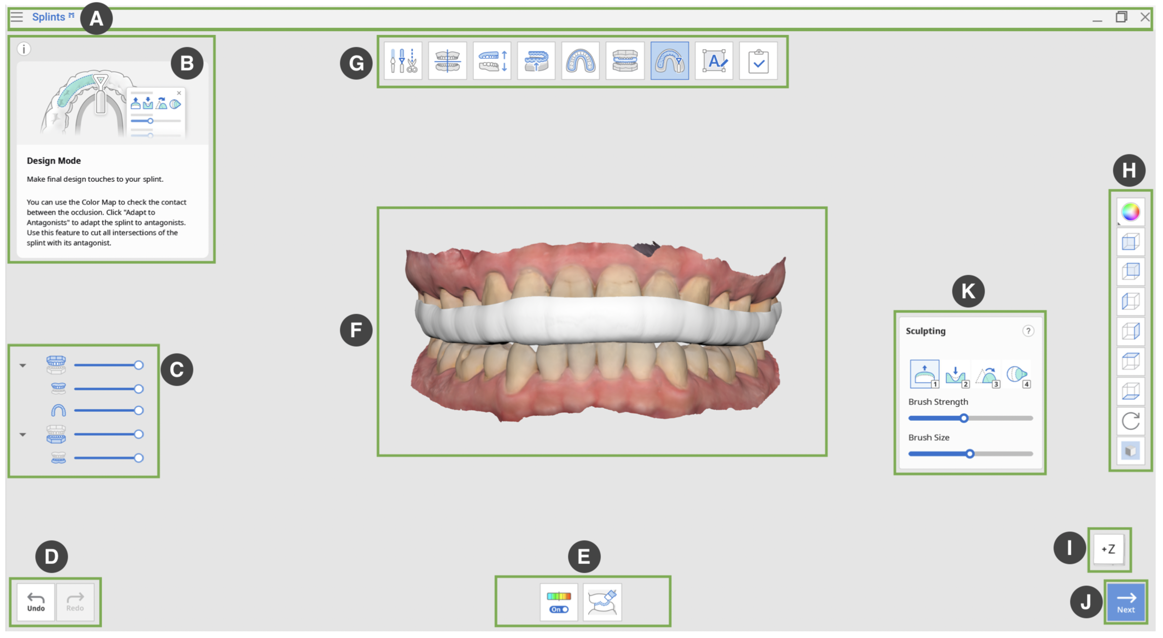Viewport: 1163px width, 638px height.
Task: Toggle the shaded cube rendering mode
Action: (x=1131, y=450)
